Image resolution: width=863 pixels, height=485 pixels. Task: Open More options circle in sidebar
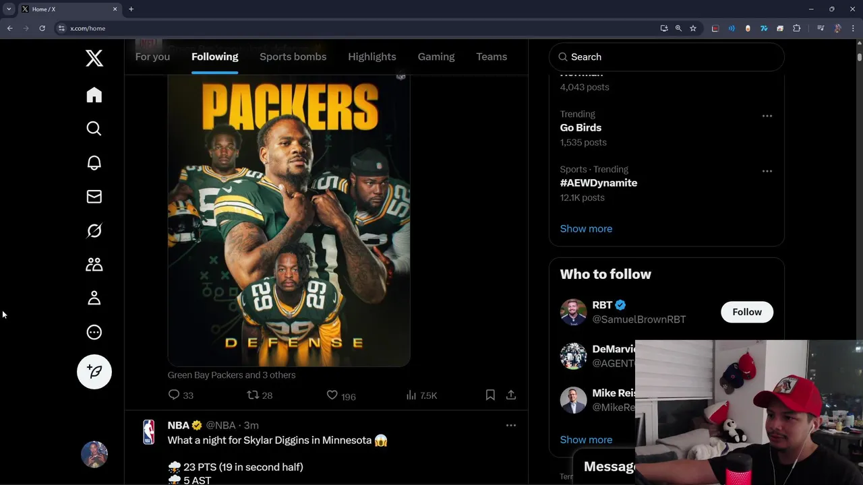click(94, 332)
